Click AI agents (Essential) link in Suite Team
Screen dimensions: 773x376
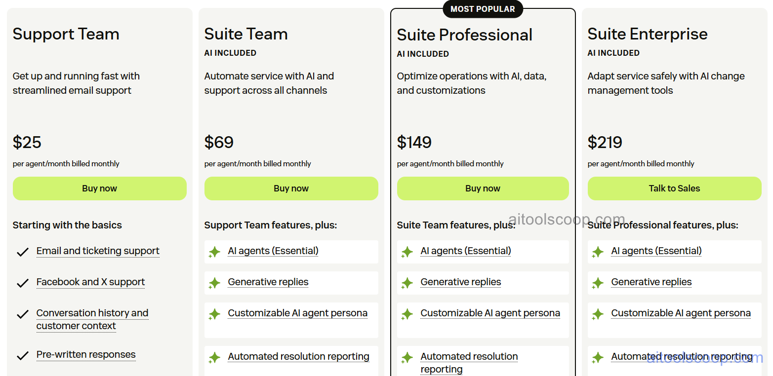tap(273, 251)
